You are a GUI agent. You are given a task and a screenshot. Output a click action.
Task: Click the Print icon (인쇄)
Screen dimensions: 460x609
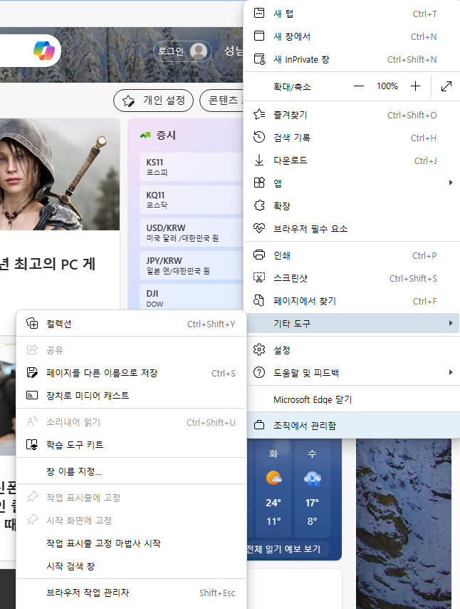(259, 255)
